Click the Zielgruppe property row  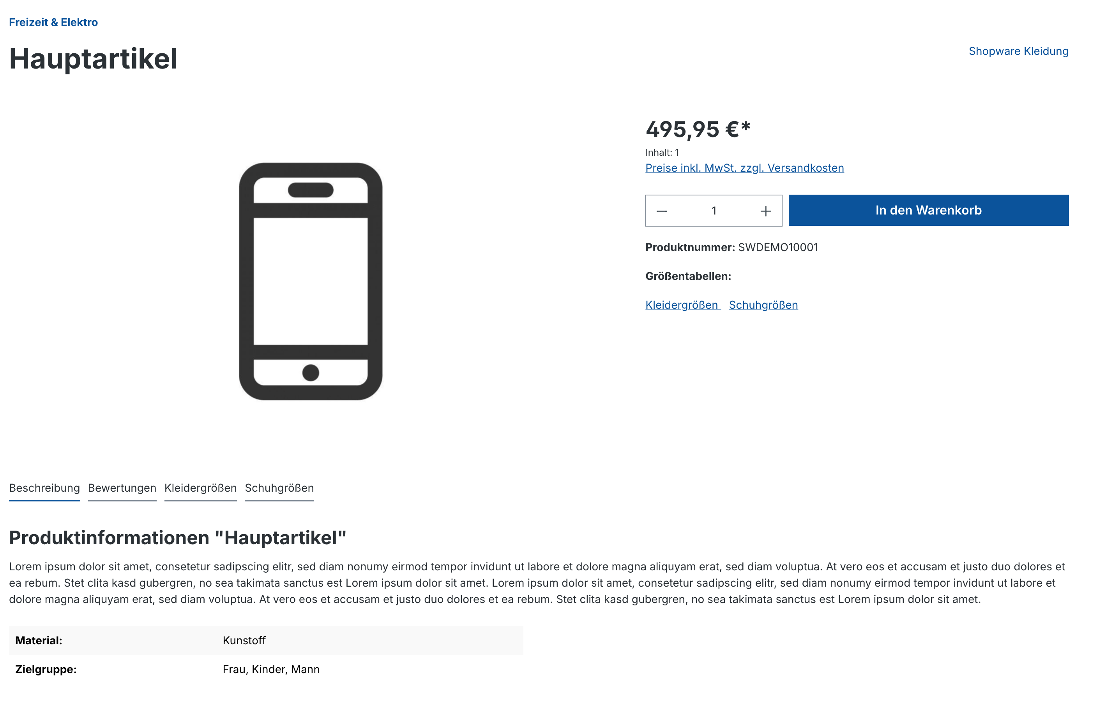point(266,670)
